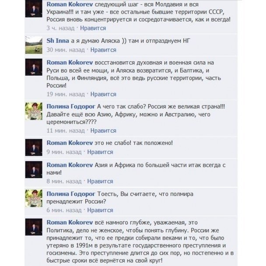
Task: Open Roman Kokorev's name on 'восстановится' comment
Action: click(x=70, y=63)
